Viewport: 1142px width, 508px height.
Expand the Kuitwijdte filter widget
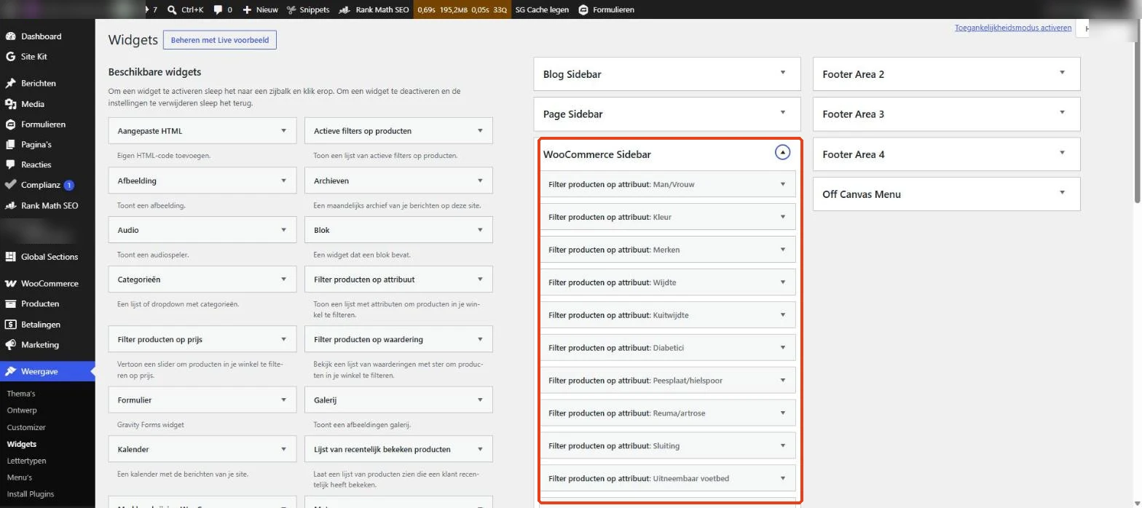(783, 315)
